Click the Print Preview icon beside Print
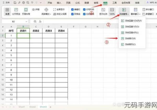The height and width of the screenshot is (110, 157). click(x=28, y=3)
